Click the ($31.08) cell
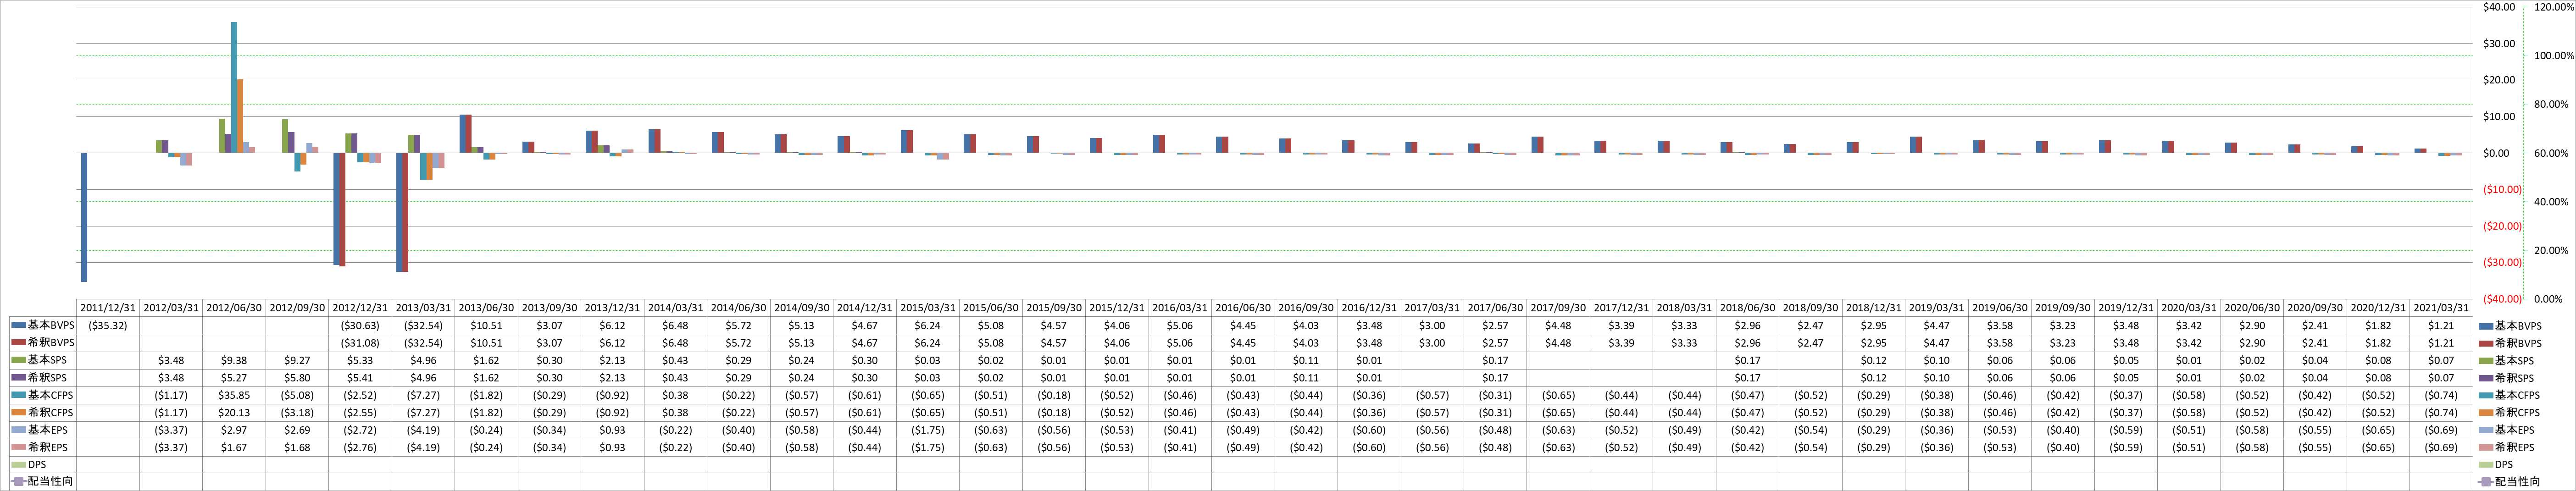The image size is (2576, 491). tap(360, 343)
